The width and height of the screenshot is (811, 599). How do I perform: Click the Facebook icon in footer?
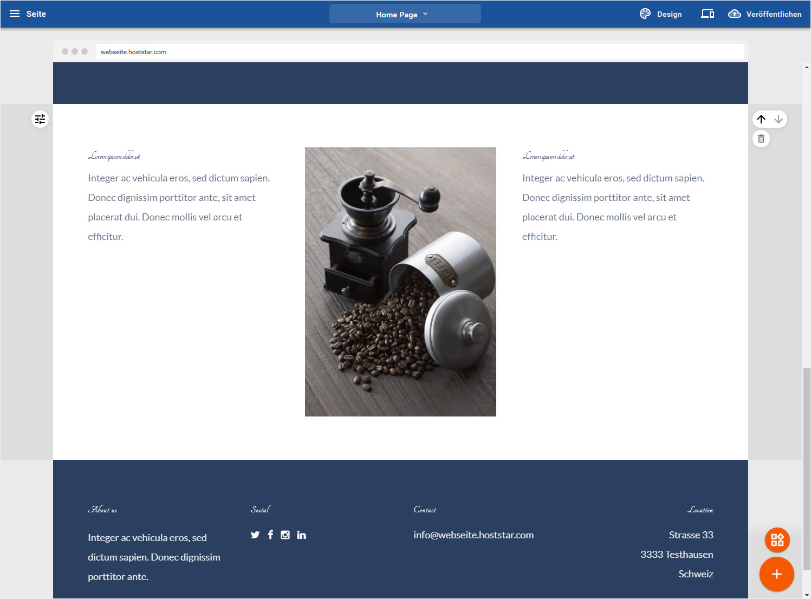(270, 535)
